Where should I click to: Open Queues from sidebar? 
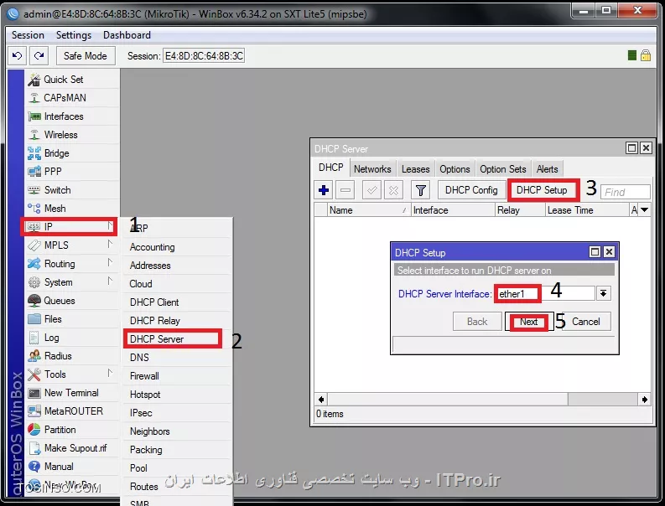pos(71,301)
